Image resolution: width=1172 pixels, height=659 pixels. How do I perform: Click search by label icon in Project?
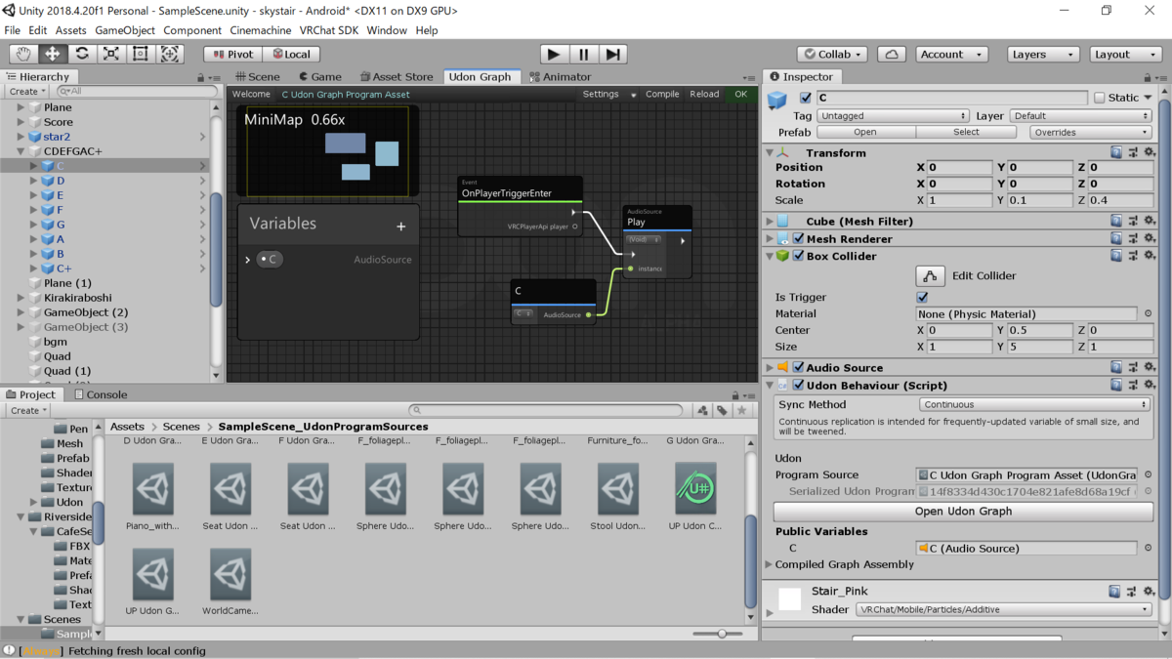pos(722,411)
